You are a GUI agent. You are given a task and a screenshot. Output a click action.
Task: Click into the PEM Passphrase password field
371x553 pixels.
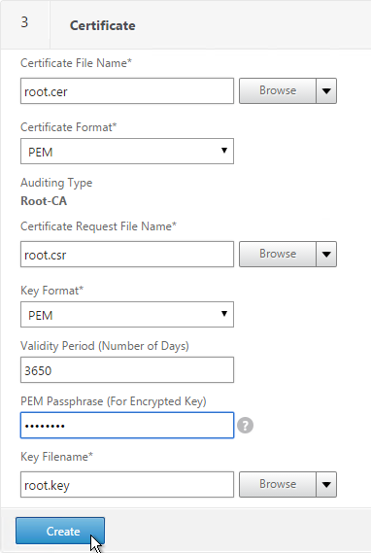127,426
